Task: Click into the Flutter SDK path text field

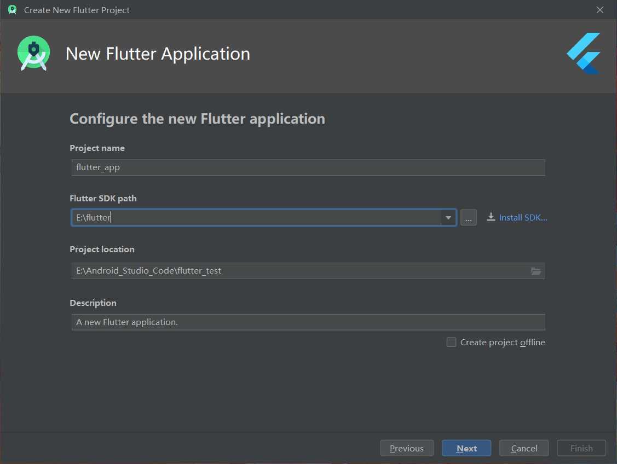Action: pyautogui.click(x=256, y=217)
